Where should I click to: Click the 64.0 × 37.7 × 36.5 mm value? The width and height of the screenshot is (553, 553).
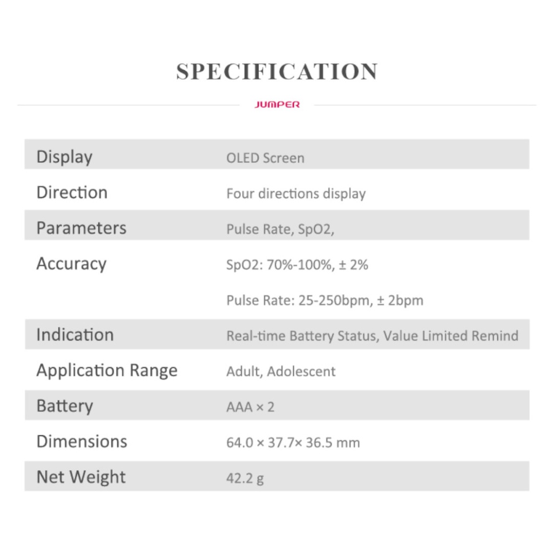click(x=293, y=443)
